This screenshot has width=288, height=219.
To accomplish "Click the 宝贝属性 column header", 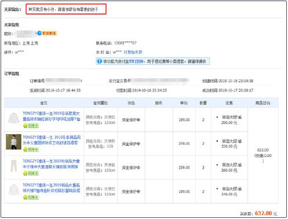I will 100,103.
